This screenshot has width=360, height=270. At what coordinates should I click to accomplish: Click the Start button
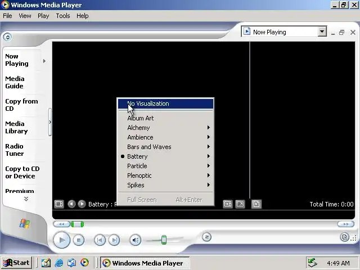pyautogui.click(x=16, y=263)
